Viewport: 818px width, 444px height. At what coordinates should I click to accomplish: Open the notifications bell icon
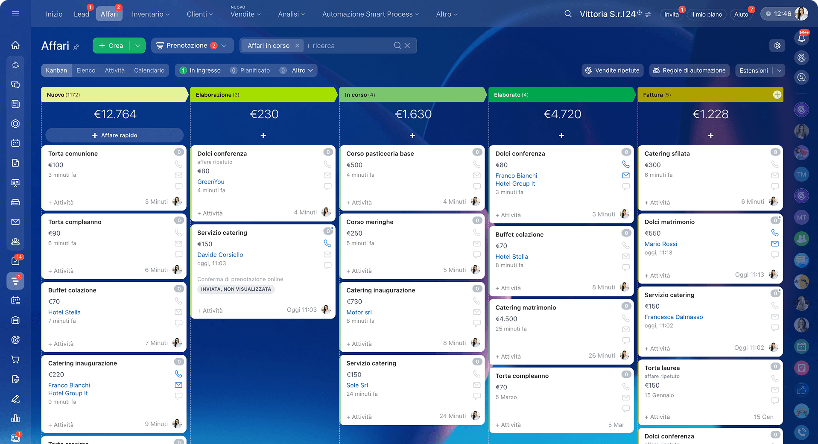[x=801, y=38]
